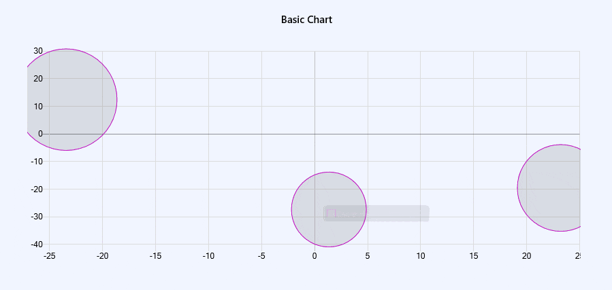612x290 pixels.
Task: Click the magenta swatch inside the tooltip
Action: pyautogui.click(x=331, y=213)
